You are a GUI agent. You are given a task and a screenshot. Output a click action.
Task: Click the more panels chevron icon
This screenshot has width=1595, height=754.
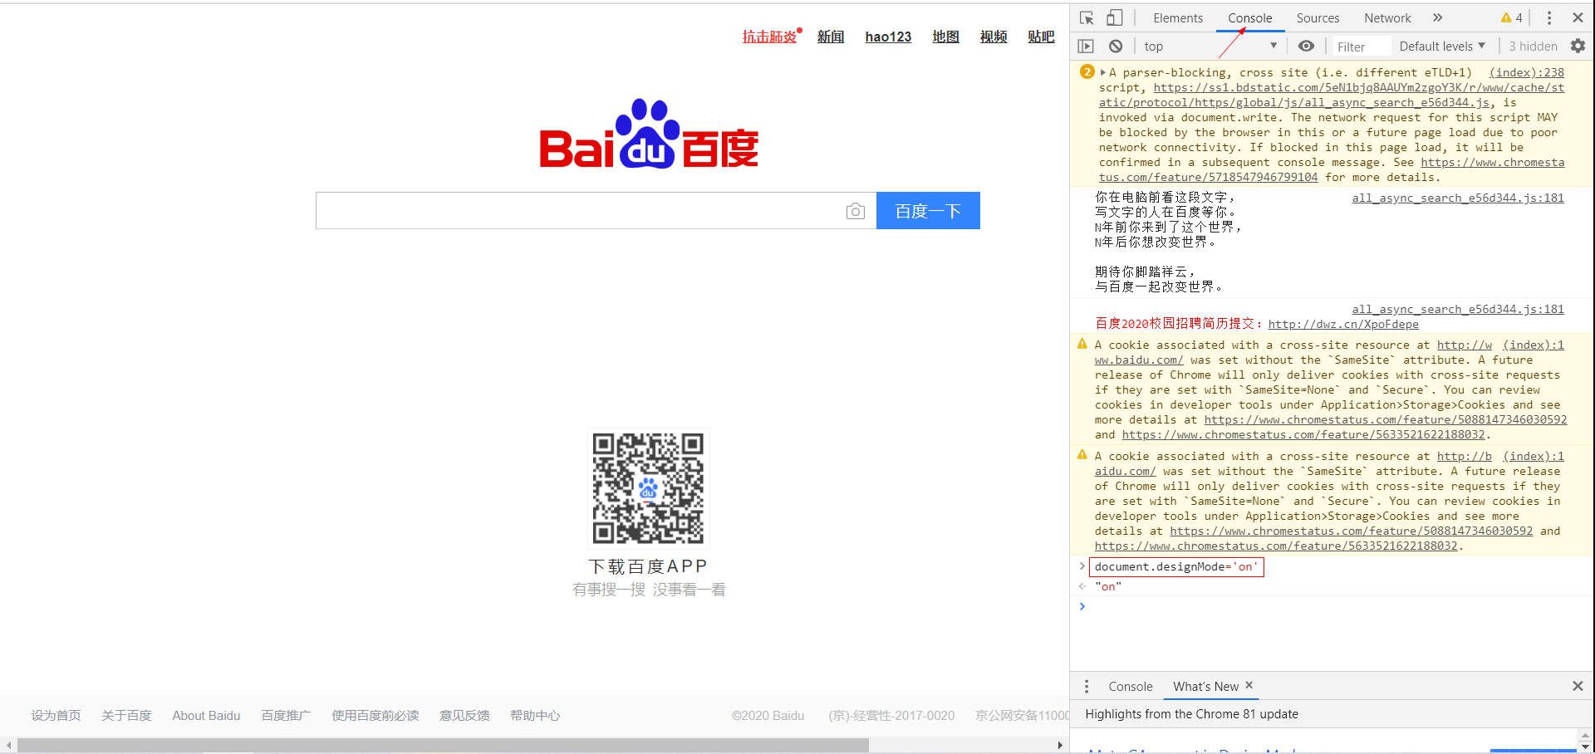pyautogui.click(x=1438, y=17)
